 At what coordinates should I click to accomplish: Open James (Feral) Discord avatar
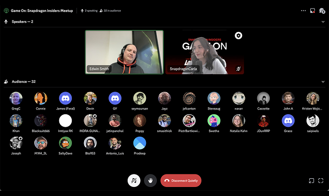click(x=66, y=98)
